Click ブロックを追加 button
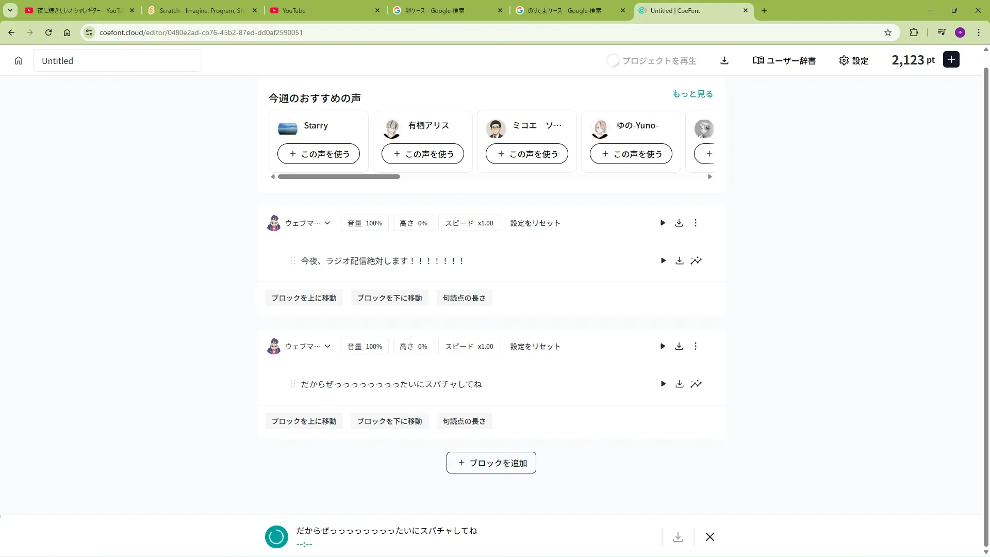 [x=491, y=463]
